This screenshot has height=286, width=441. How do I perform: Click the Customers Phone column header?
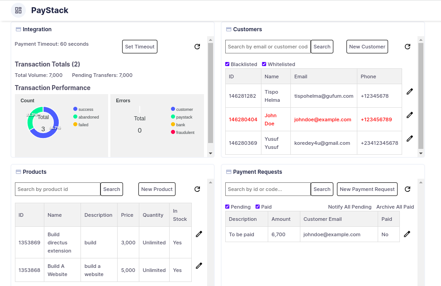coord(379,76)
